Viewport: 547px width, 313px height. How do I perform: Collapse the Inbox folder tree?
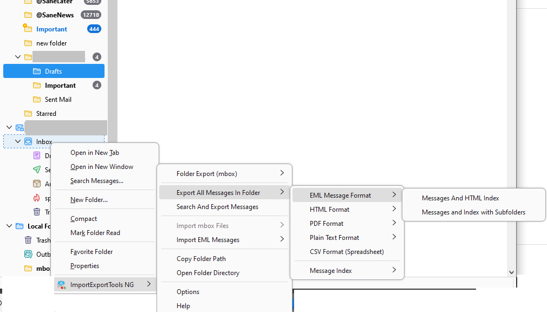[18, 141]
